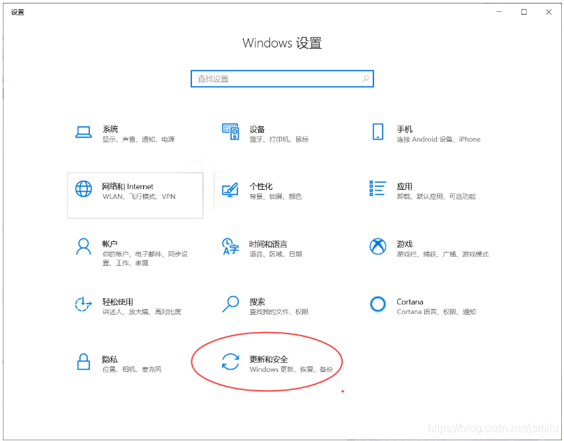Screen dimensions: 564x441
Task: Click the 应用 list icon
Action: (x=378, y=188)
